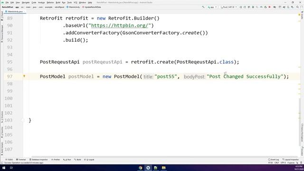Image resolution: width=304 pixels, height=171 pixels.
Task: Open the Emulator sidebar tab
Action: (x=302, y=151)
